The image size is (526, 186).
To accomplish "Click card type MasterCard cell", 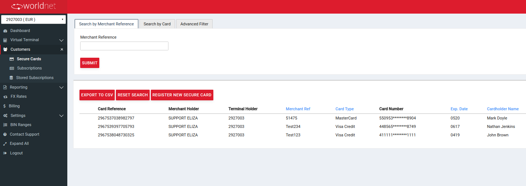I will (x=346, y=118).
